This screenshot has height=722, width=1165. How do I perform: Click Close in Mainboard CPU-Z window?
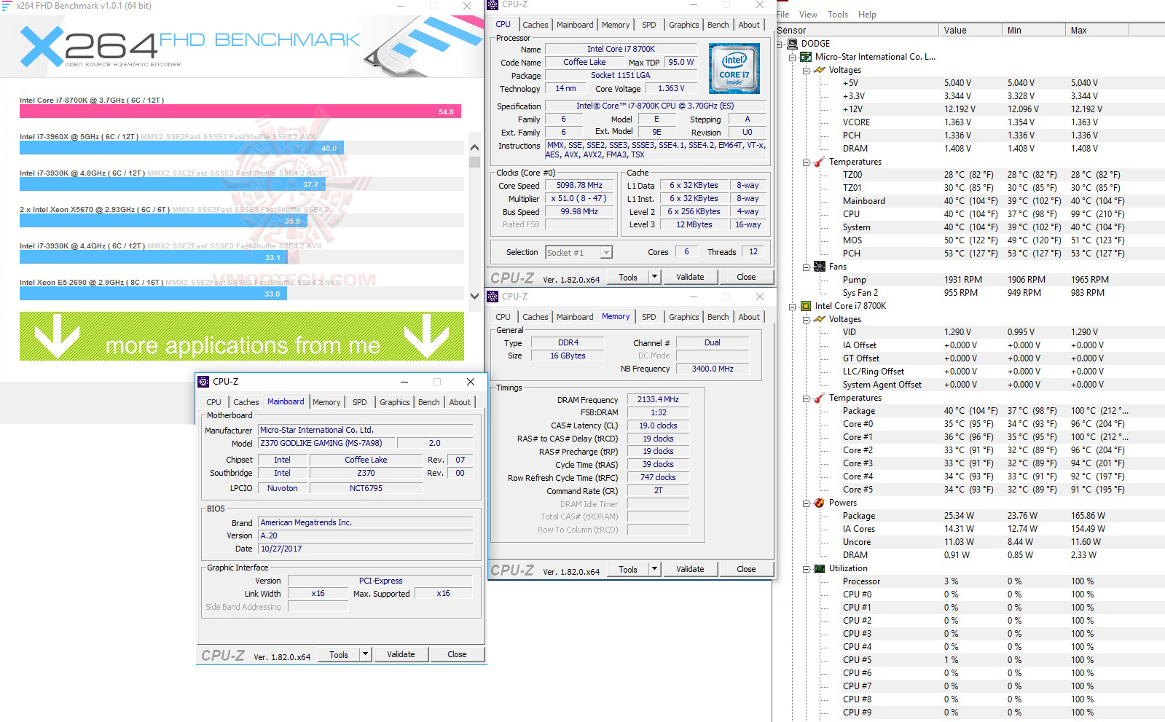click(457, 654)
